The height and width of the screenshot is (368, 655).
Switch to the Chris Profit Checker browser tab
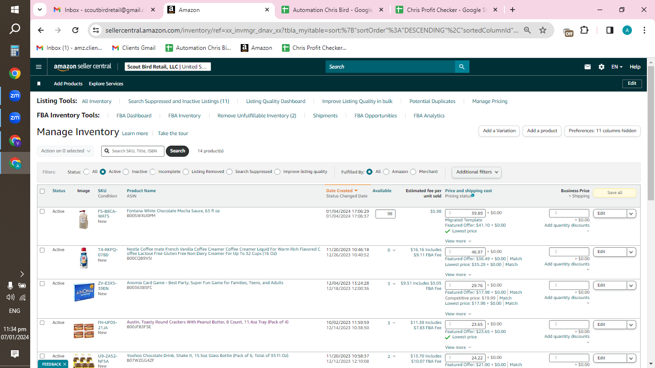446,10
